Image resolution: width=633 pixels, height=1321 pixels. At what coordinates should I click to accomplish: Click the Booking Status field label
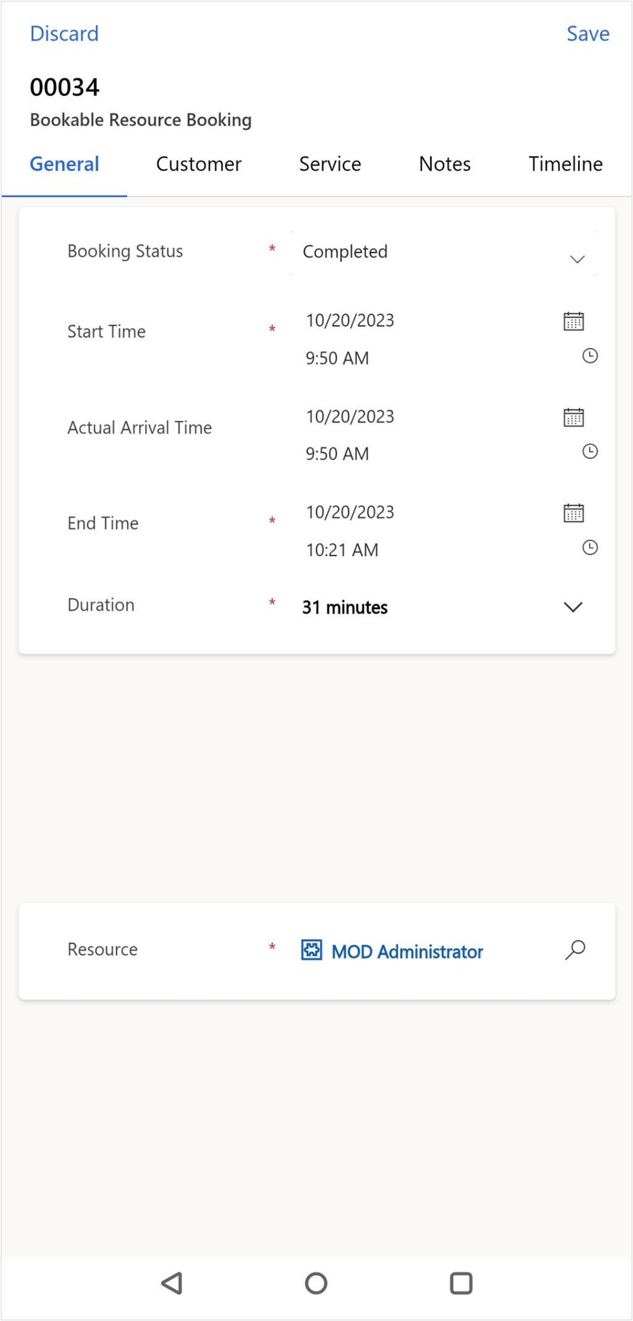[x=125, y=251]
